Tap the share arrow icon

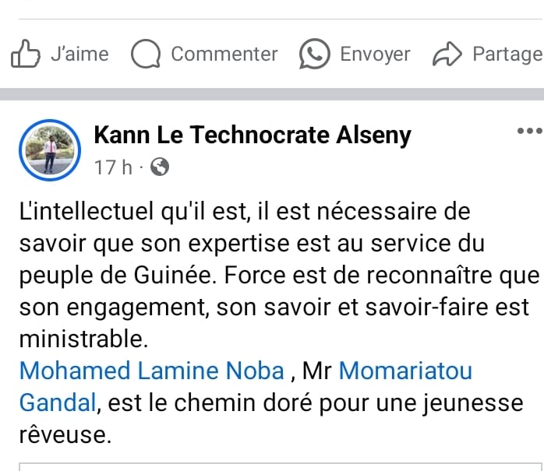pos(447,54)
